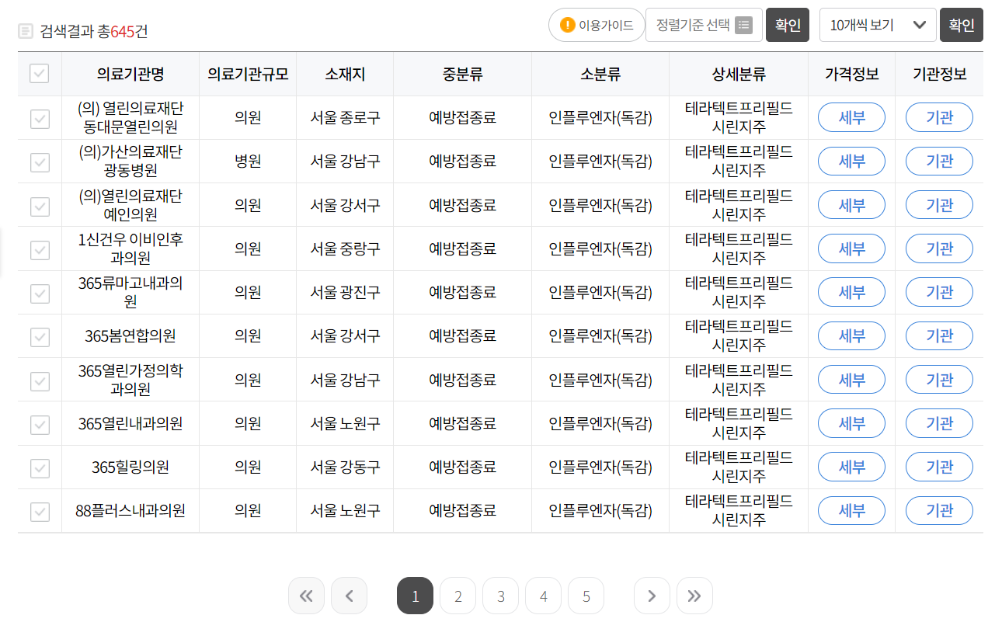Check the row checkbox for 88플러스내과의원
Image resolution: width=1002 pixels, height=622 pixels.
(39, 510)
